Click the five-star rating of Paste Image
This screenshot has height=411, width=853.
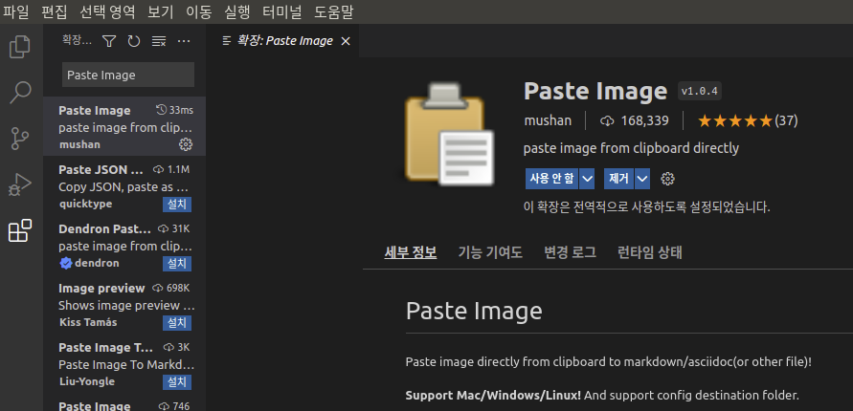tap(734, 120)
